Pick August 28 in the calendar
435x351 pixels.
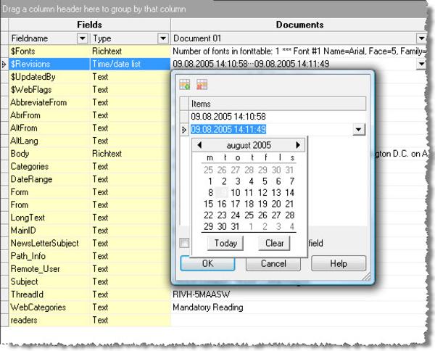[x=289, y=215]
